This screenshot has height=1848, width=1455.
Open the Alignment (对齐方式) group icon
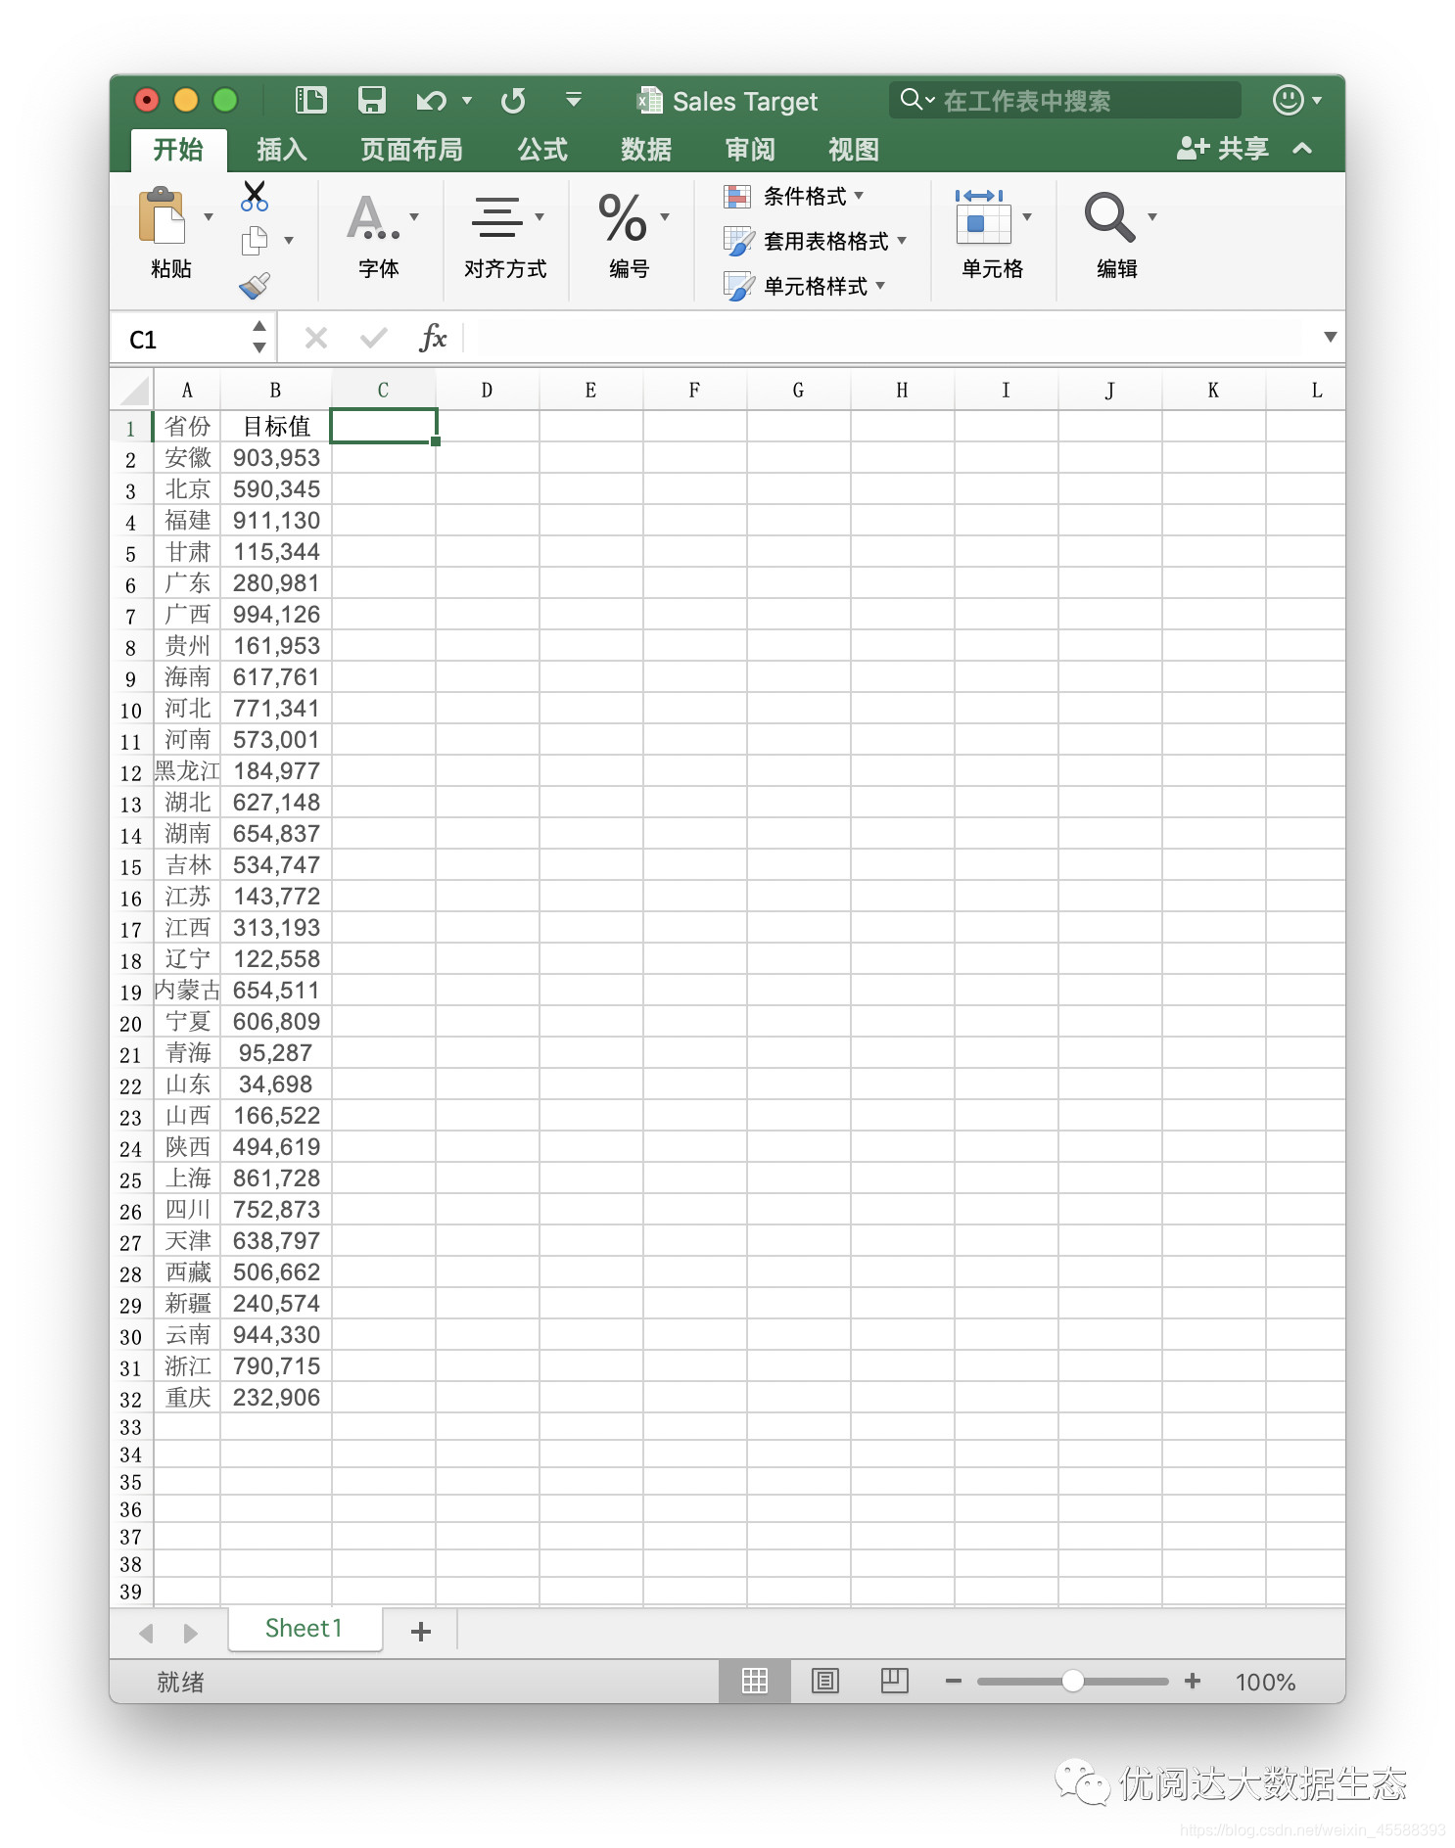pos(497,216)
